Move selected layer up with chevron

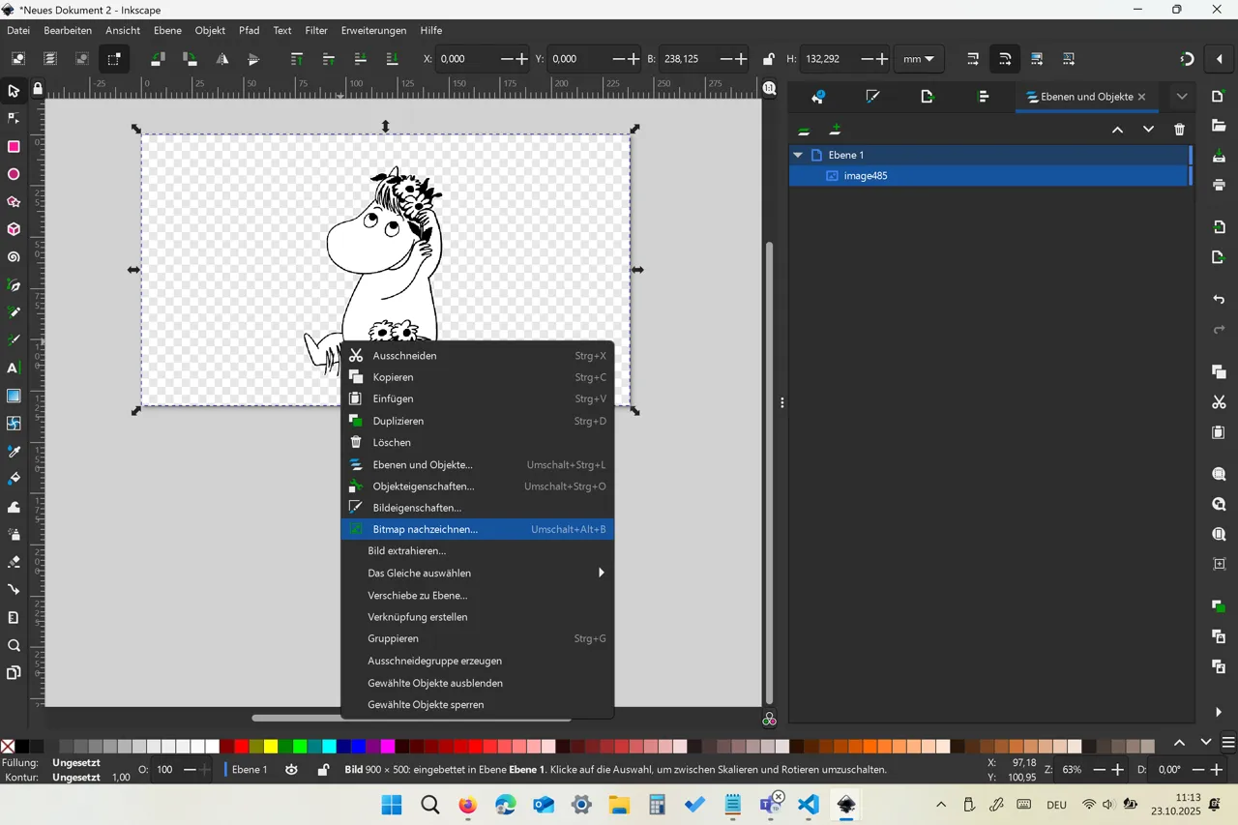[x=1117, y=130]
